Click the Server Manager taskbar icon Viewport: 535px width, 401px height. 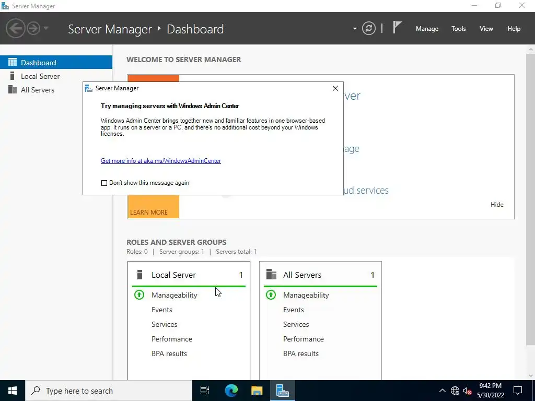coord(283,391)
